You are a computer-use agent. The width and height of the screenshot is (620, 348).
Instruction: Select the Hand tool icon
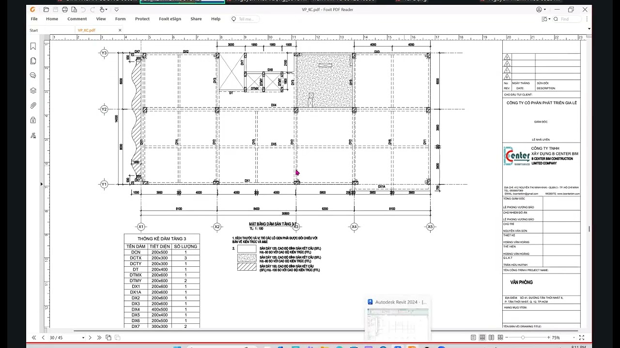click(x=102, y=9)
